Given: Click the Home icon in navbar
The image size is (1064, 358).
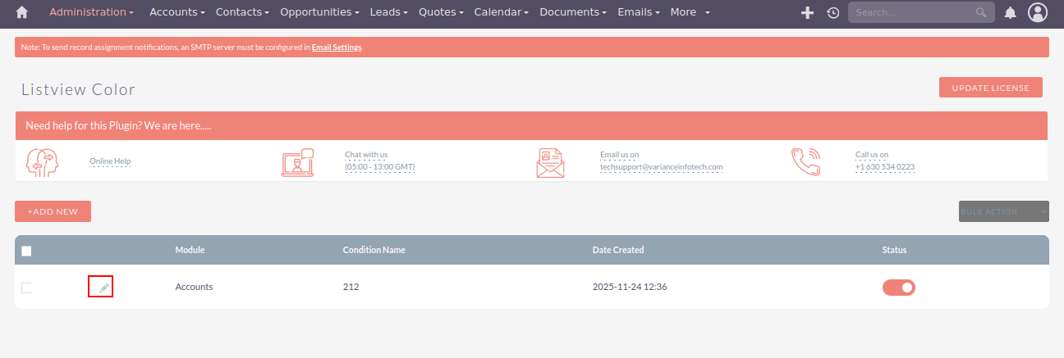Looking at the screenshot, I should click(22, 12).
